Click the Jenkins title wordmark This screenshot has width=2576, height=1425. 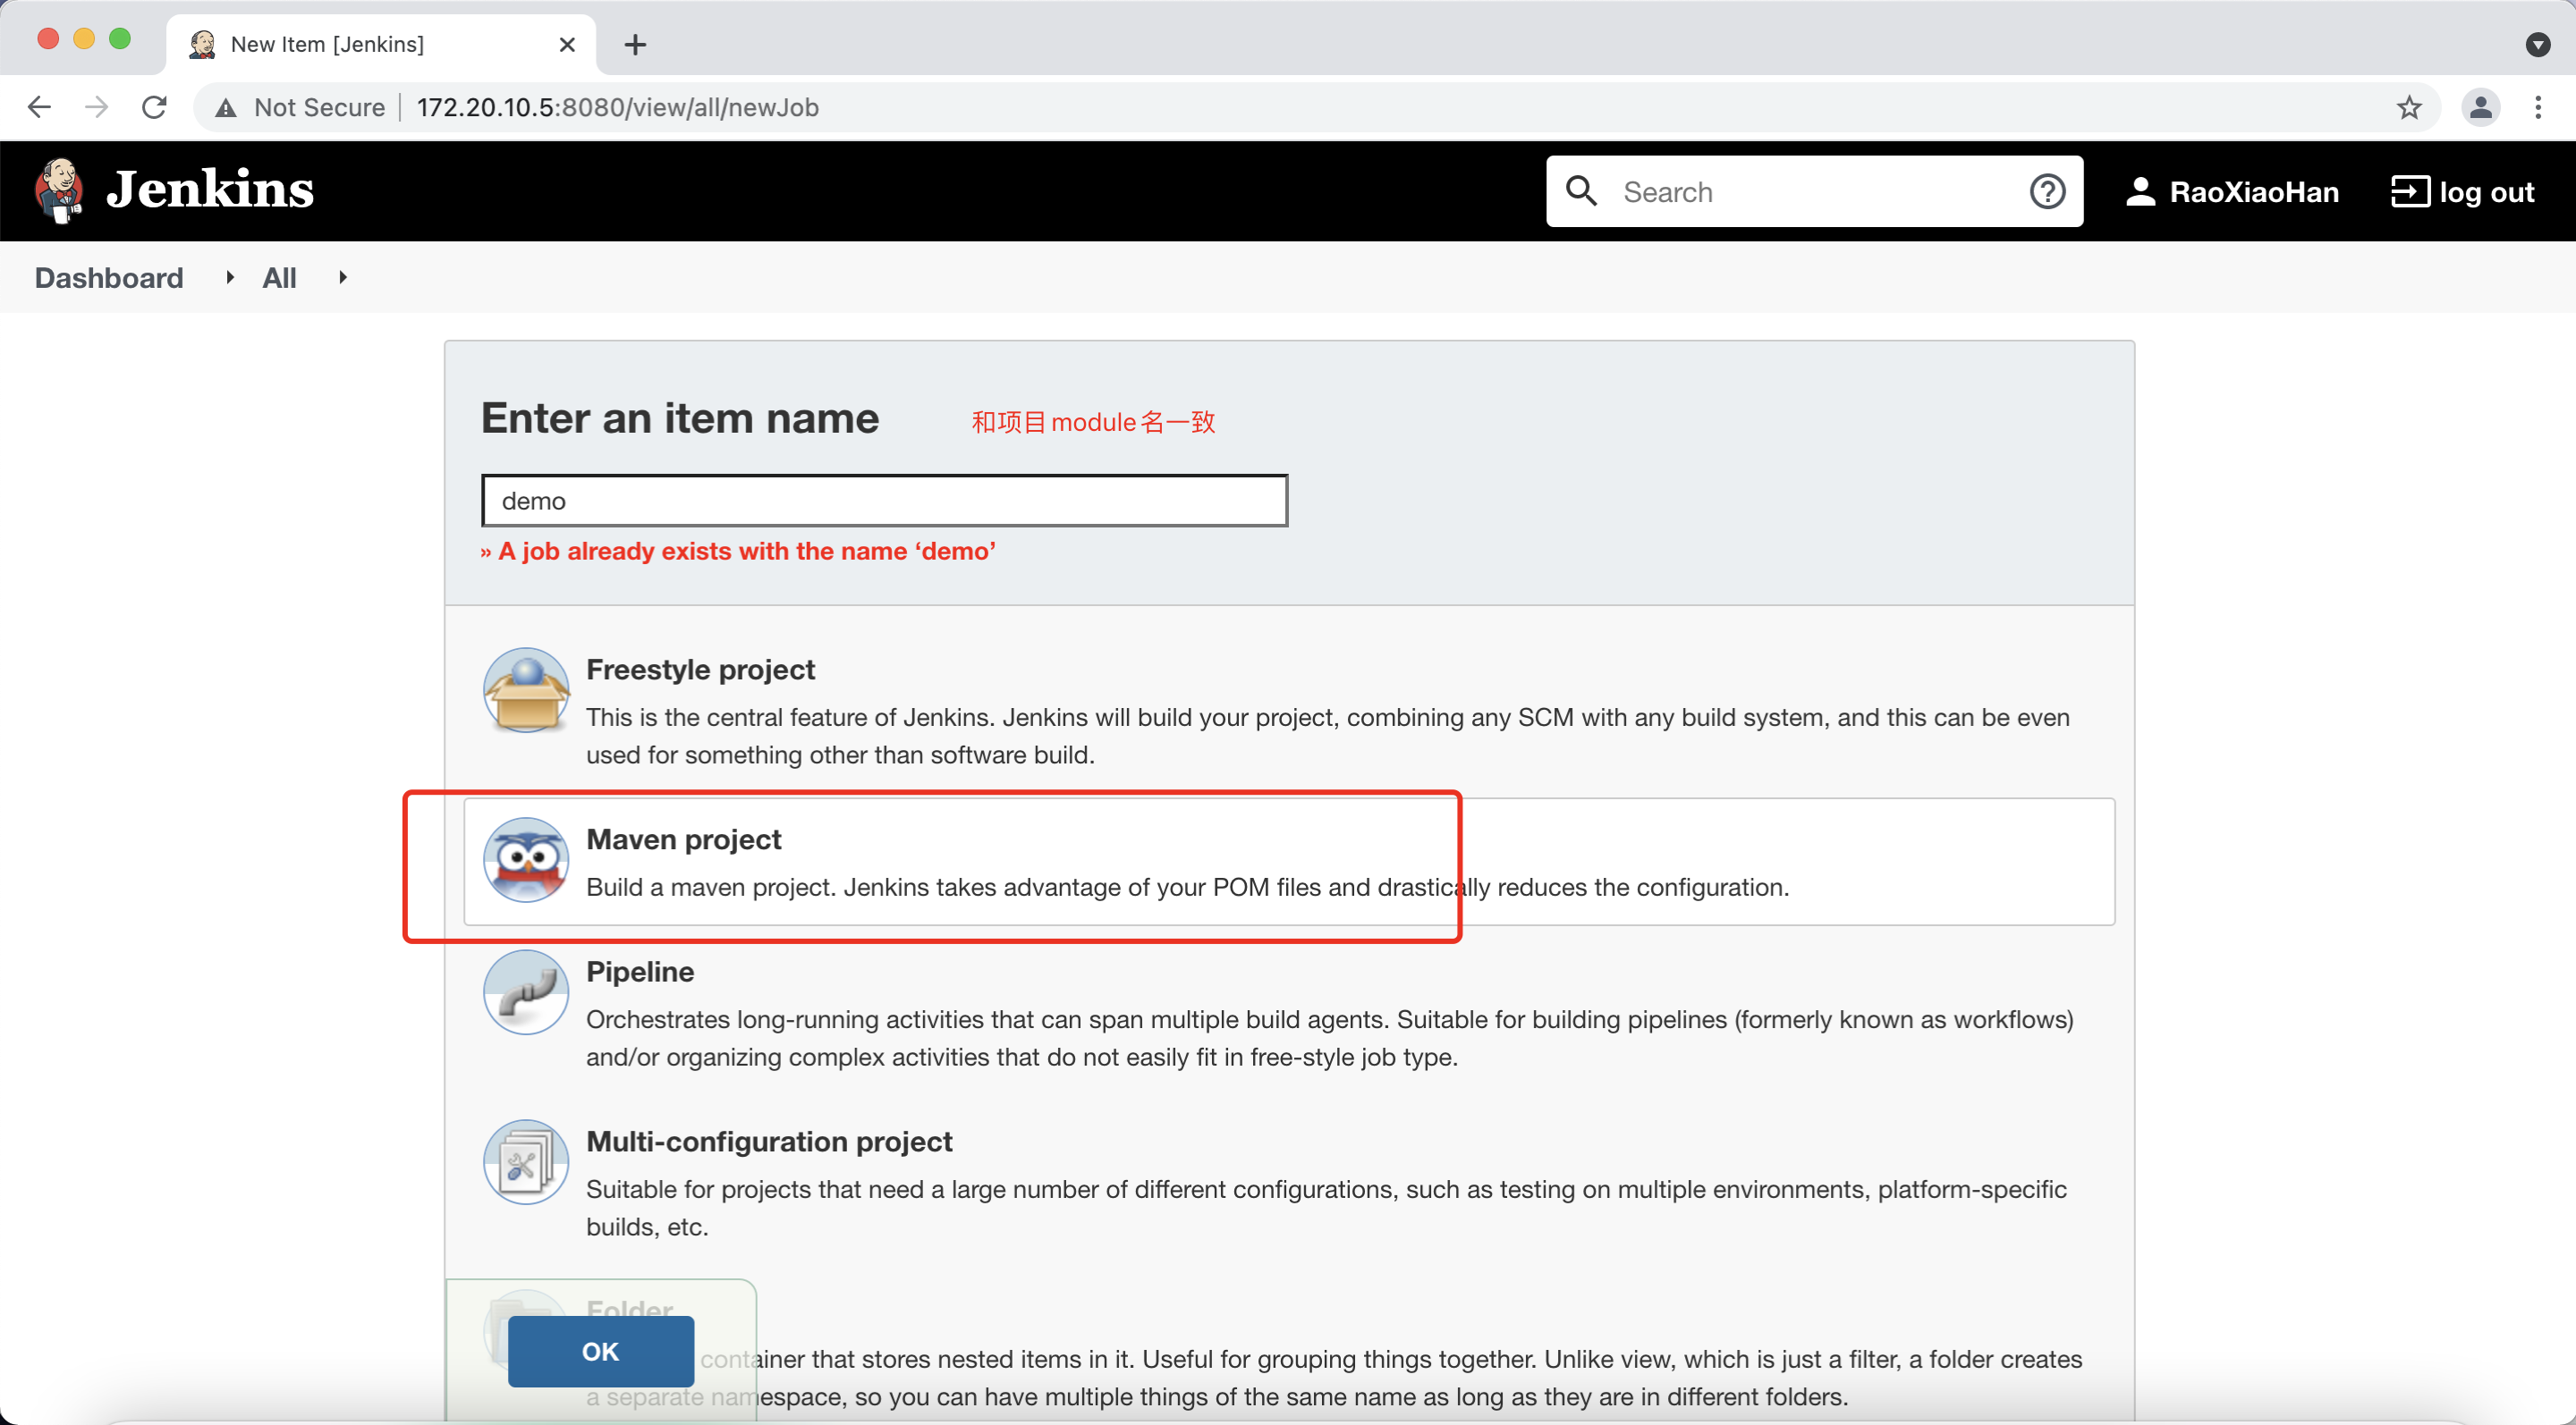210,190
